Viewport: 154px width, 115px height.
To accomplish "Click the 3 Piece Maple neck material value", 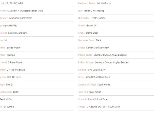I will tap(15, 62).
